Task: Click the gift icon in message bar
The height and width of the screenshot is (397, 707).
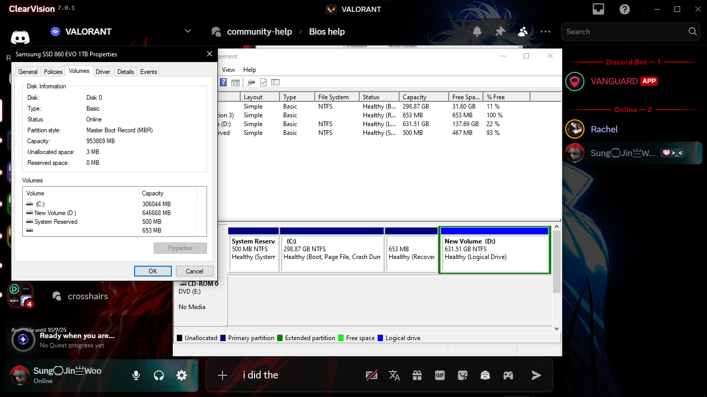Action: pyautogui.click(x=417, y=375)
